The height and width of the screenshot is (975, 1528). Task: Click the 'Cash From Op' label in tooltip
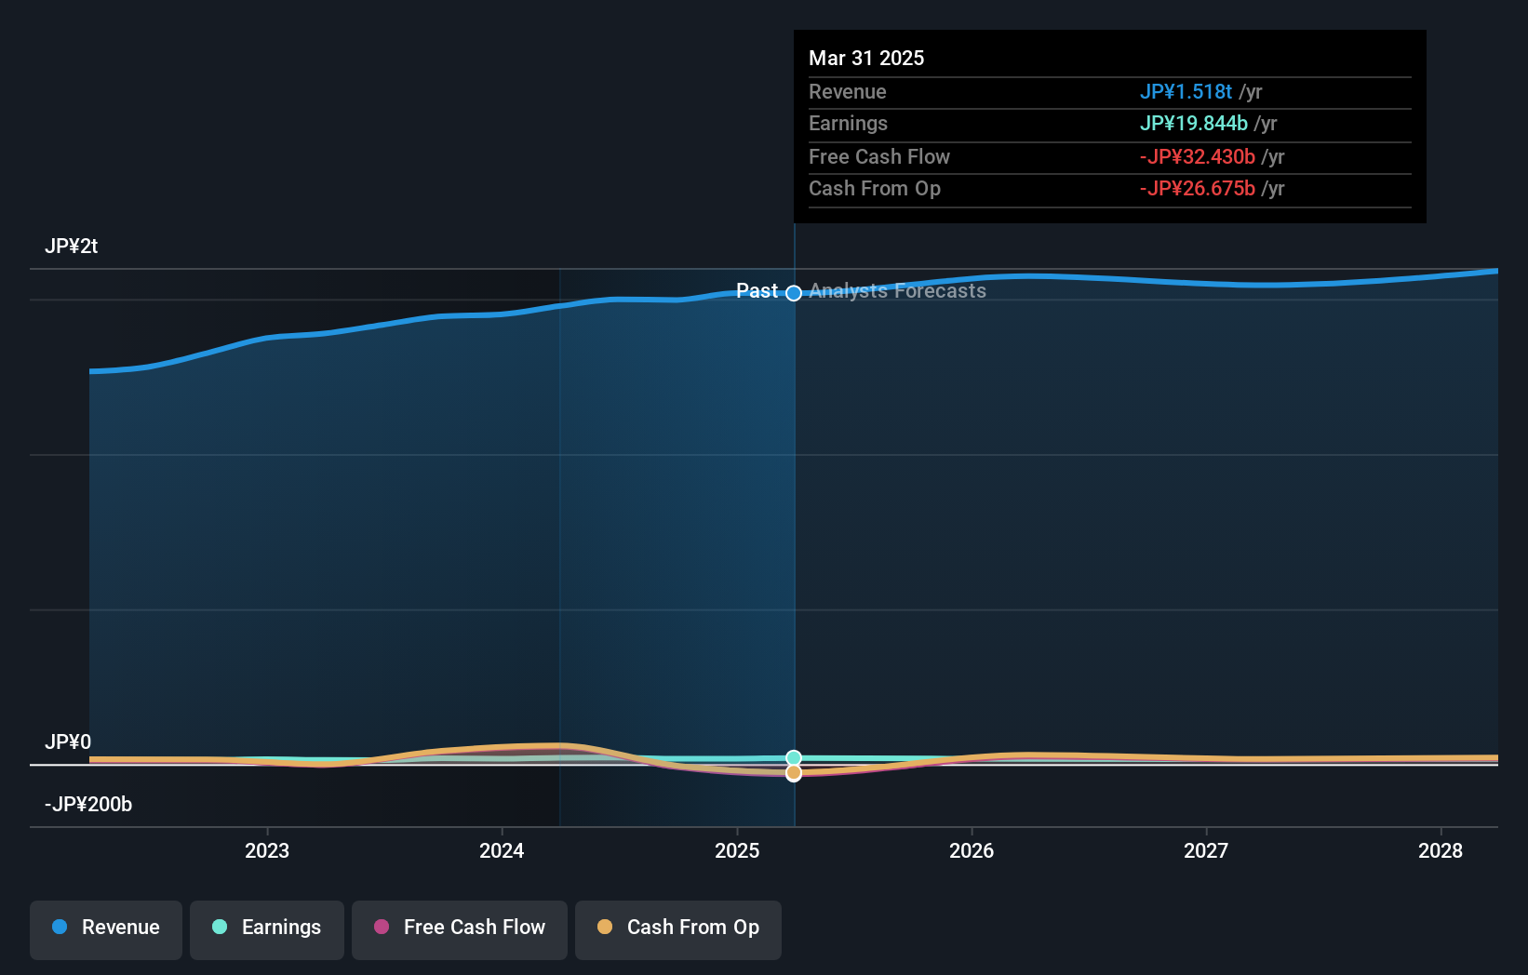[875, 189]
